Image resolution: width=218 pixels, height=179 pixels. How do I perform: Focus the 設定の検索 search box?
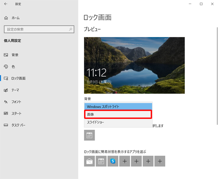pos(39,29)
